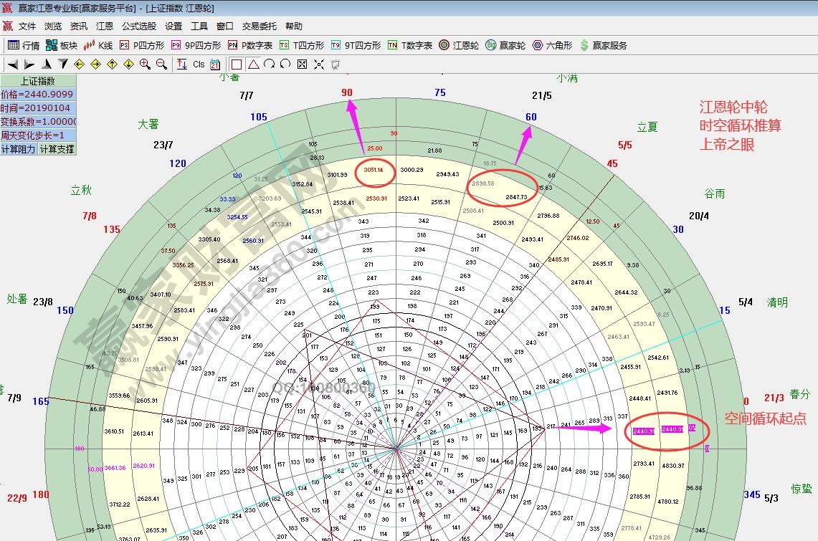Open the P四方形 square chart
This screenshot has height=541, width=818.
click(x=142, y=45)
